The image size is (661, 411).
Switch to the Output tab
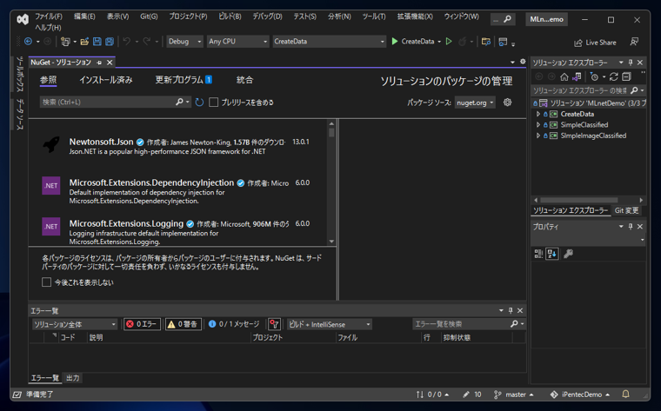[x=72, y=378]
